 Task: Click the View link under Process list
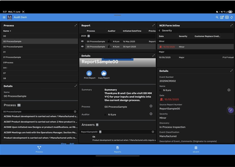pos(64,144)
